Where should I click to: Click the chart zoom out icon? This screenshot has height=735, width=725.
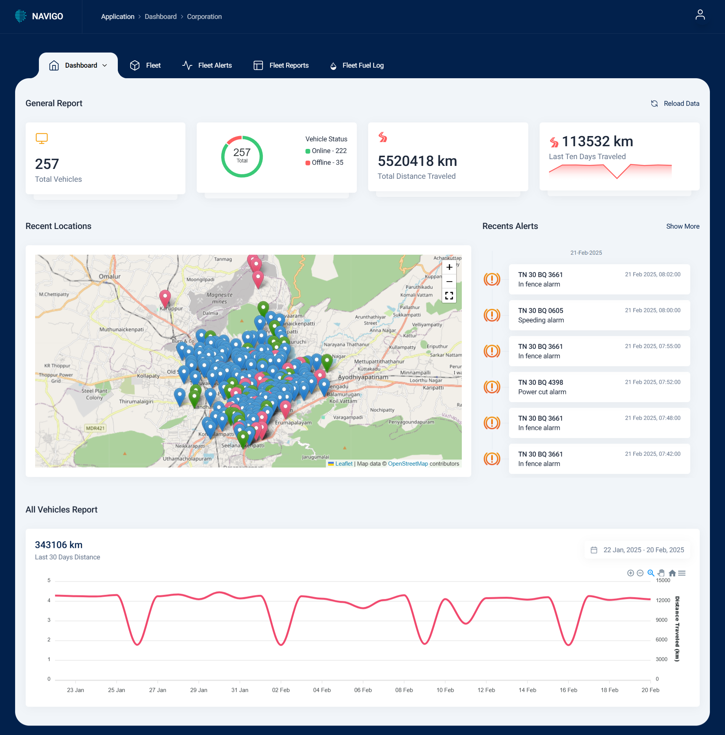(640, 573)
